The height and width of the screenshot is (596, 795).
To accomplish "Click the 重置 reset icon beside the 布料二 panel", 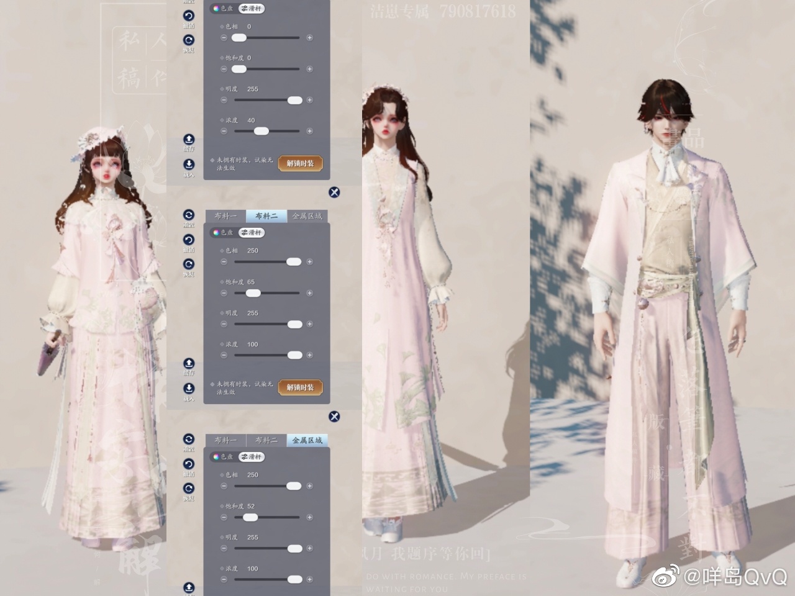I will click(x=189, y=215).
